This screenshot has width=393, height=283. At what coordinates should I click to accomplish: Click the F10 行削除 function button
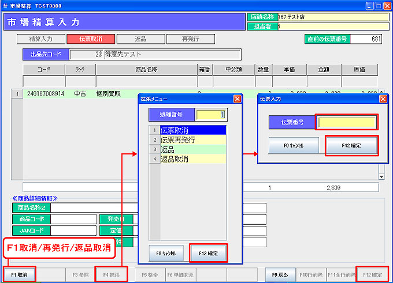[x=311, y=275]
